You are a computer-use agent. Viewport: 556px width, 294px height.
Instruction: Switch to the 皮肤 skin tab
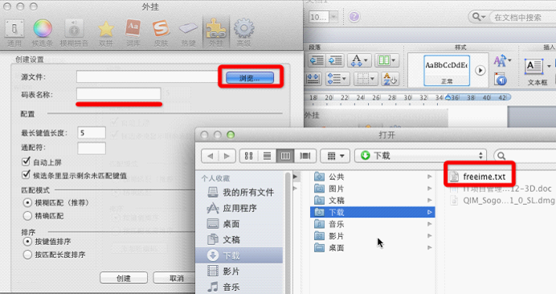pyautogui.click(x=161, y=33)
